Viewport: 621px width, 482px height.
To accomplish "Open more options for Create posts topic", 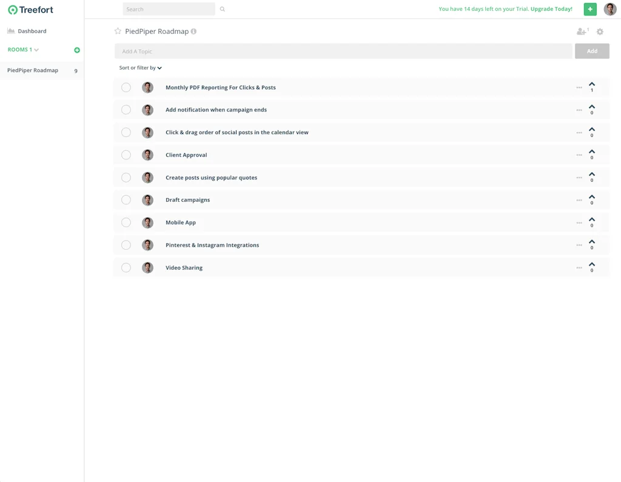I will point(579,178).
